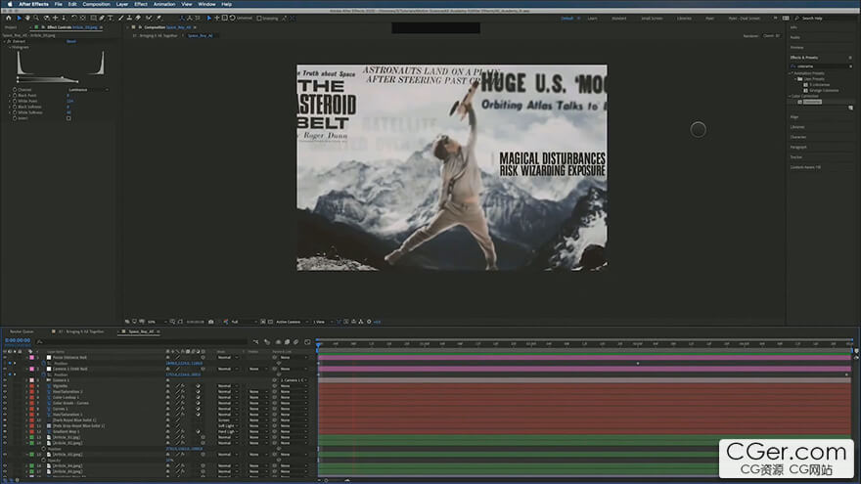Expand the Vignette layer properties

coord(26,386)
